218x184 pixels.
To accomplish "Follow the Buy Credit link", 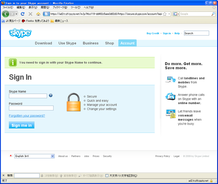I will (x=153, y=33).
